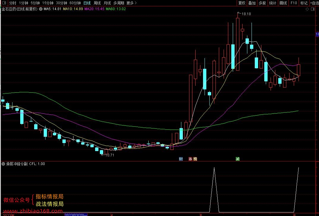Viewport: 319px width, 216px height.
Task: Toggle the left sidebar panel icon
Action: [x=4, y=3]
